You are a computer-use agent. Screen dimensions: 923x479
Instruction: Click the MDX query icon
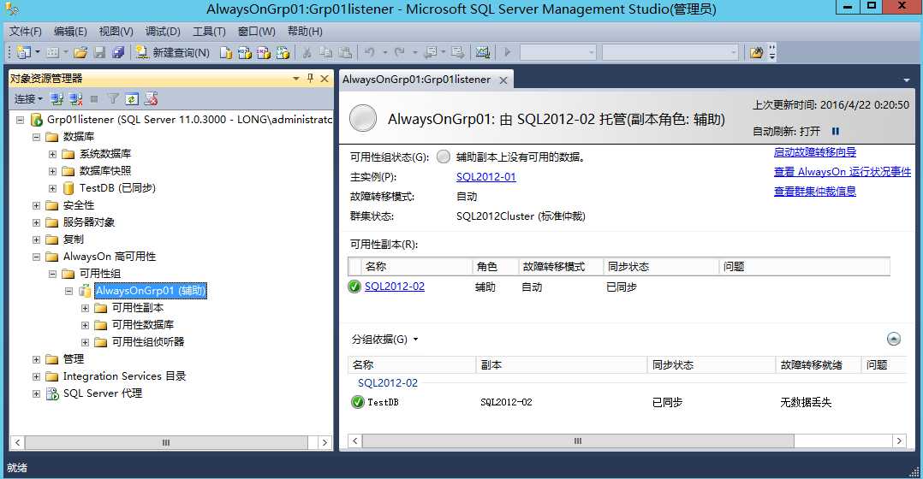click(x=244, y=52)
